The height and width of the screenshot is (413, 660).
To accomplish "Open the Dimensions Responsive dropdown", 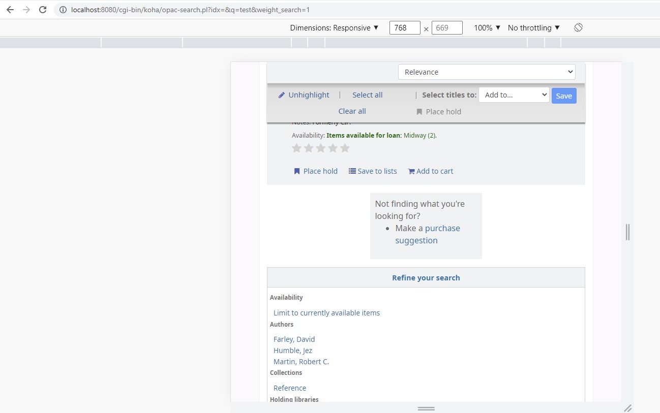I will point(334,28).
